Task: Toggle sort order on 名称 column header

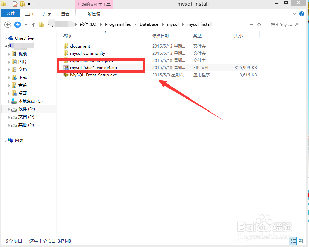Action: (x=67, y=36)
